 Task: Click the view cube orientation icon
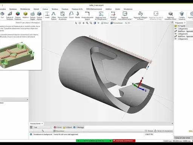click(x=95, y=23)
